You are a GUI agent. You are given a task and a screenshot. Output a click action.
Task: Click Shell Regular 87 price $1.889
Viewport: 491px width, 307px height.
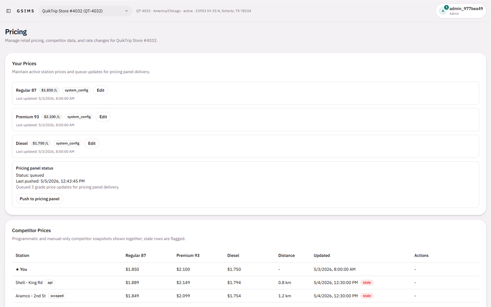pos(132,282)
